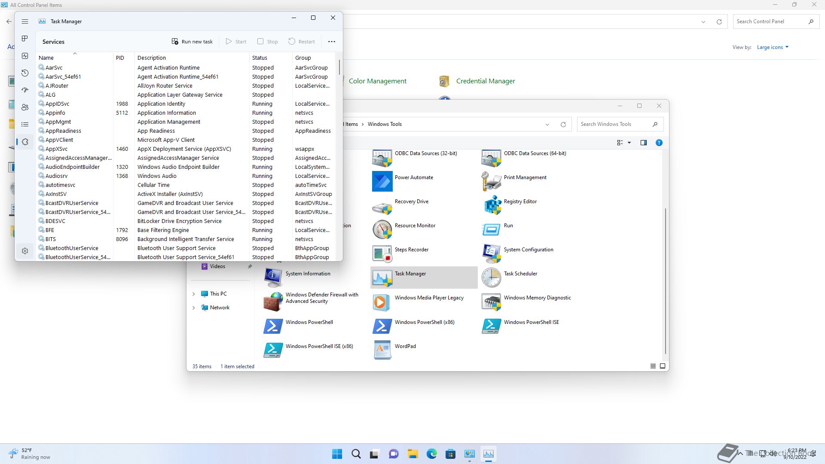Open the more options ellipsis in Task Manager
The image size is (825, 464).
coord(332,42)
